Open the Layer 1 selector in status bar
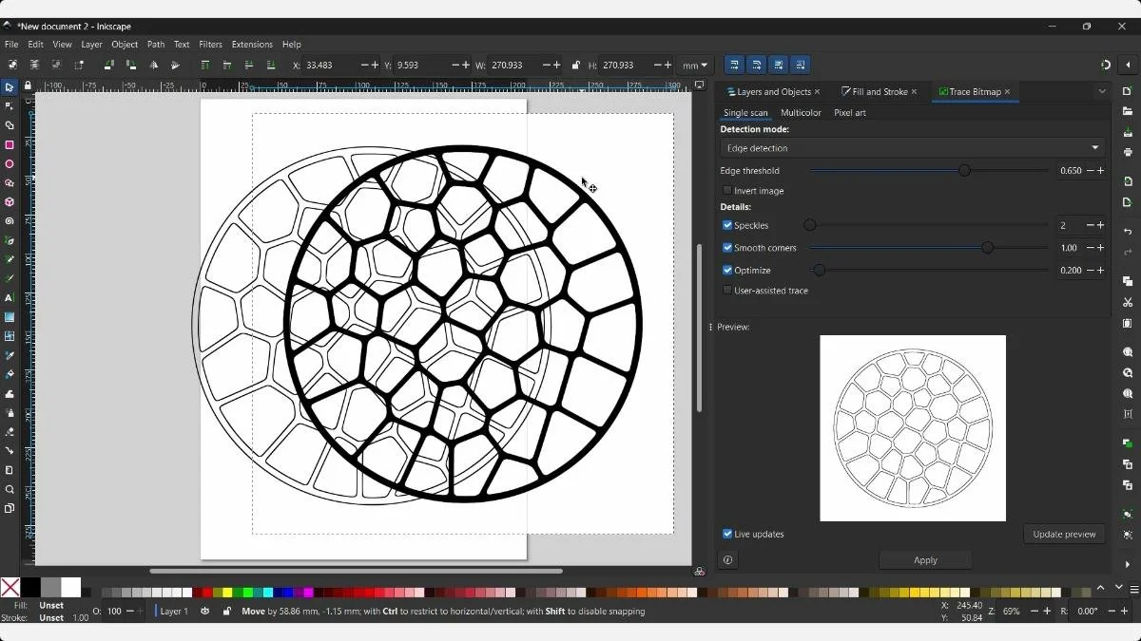Image resolution: width=1141 pixels, height=641 pixels. coord(174,612)
